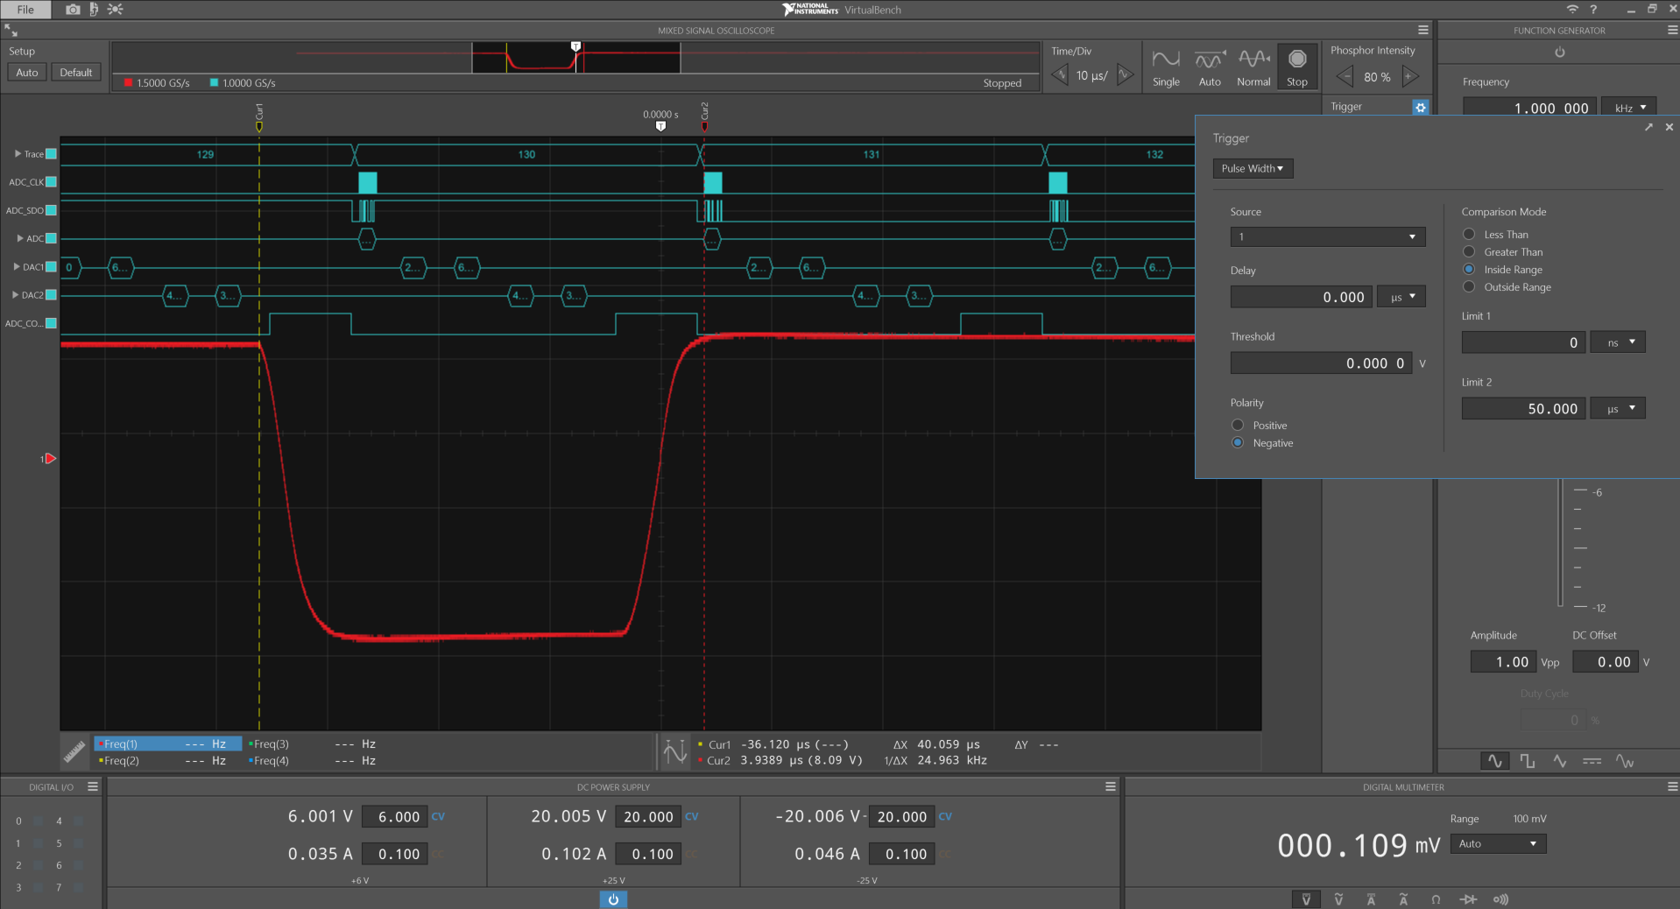Open the trigger Source dropdown

1327,237
